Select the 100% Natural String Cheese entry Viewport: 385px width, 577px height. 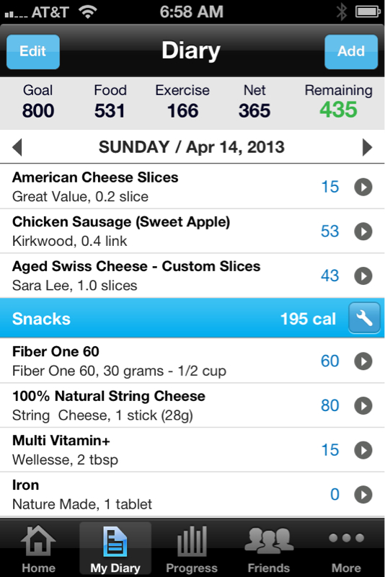192,405
